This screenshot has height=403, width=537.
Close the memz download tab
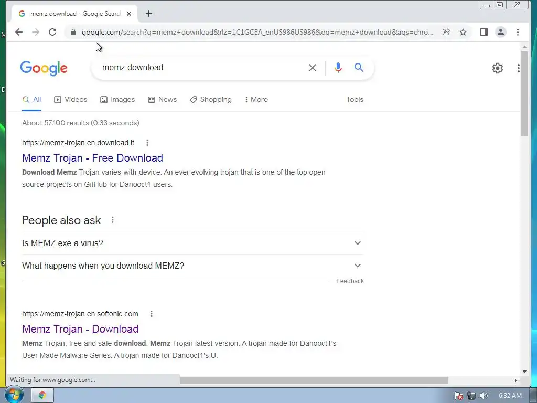tap(129, 14)
